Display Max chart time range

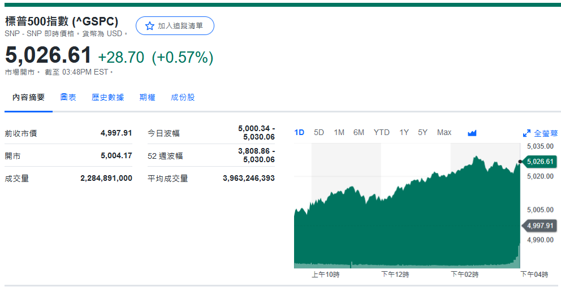coord(444,133)
